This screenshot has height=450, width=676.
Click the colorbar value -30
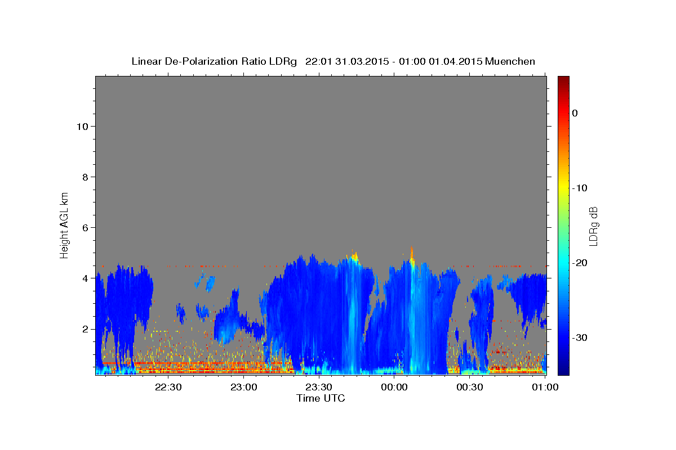click(580, 337)
